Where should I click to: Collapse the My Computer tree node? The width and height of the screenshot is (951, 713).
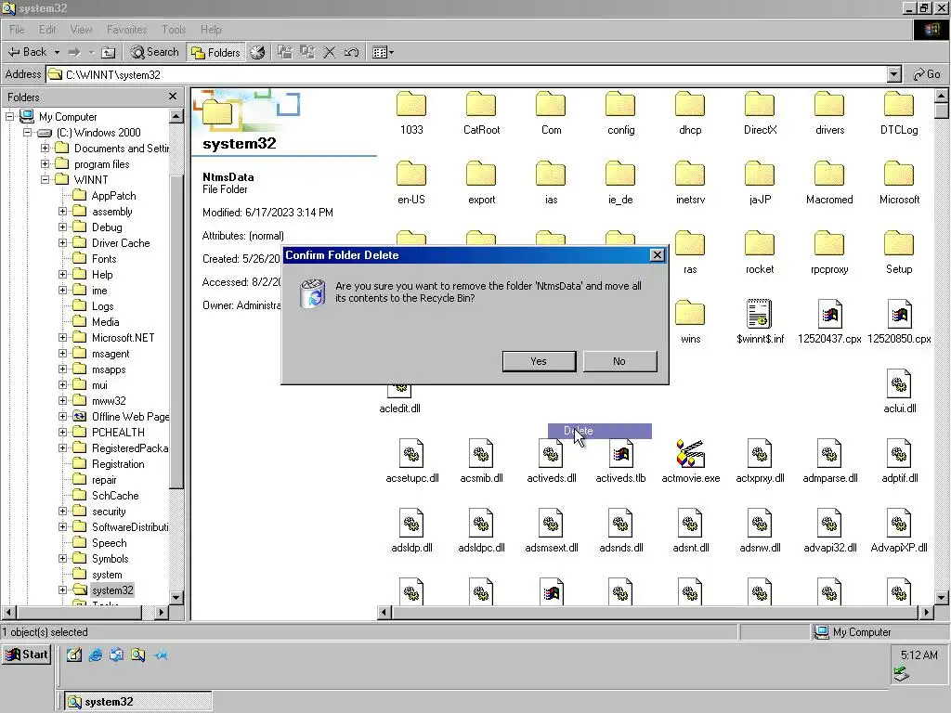click(x=9, y=116)
